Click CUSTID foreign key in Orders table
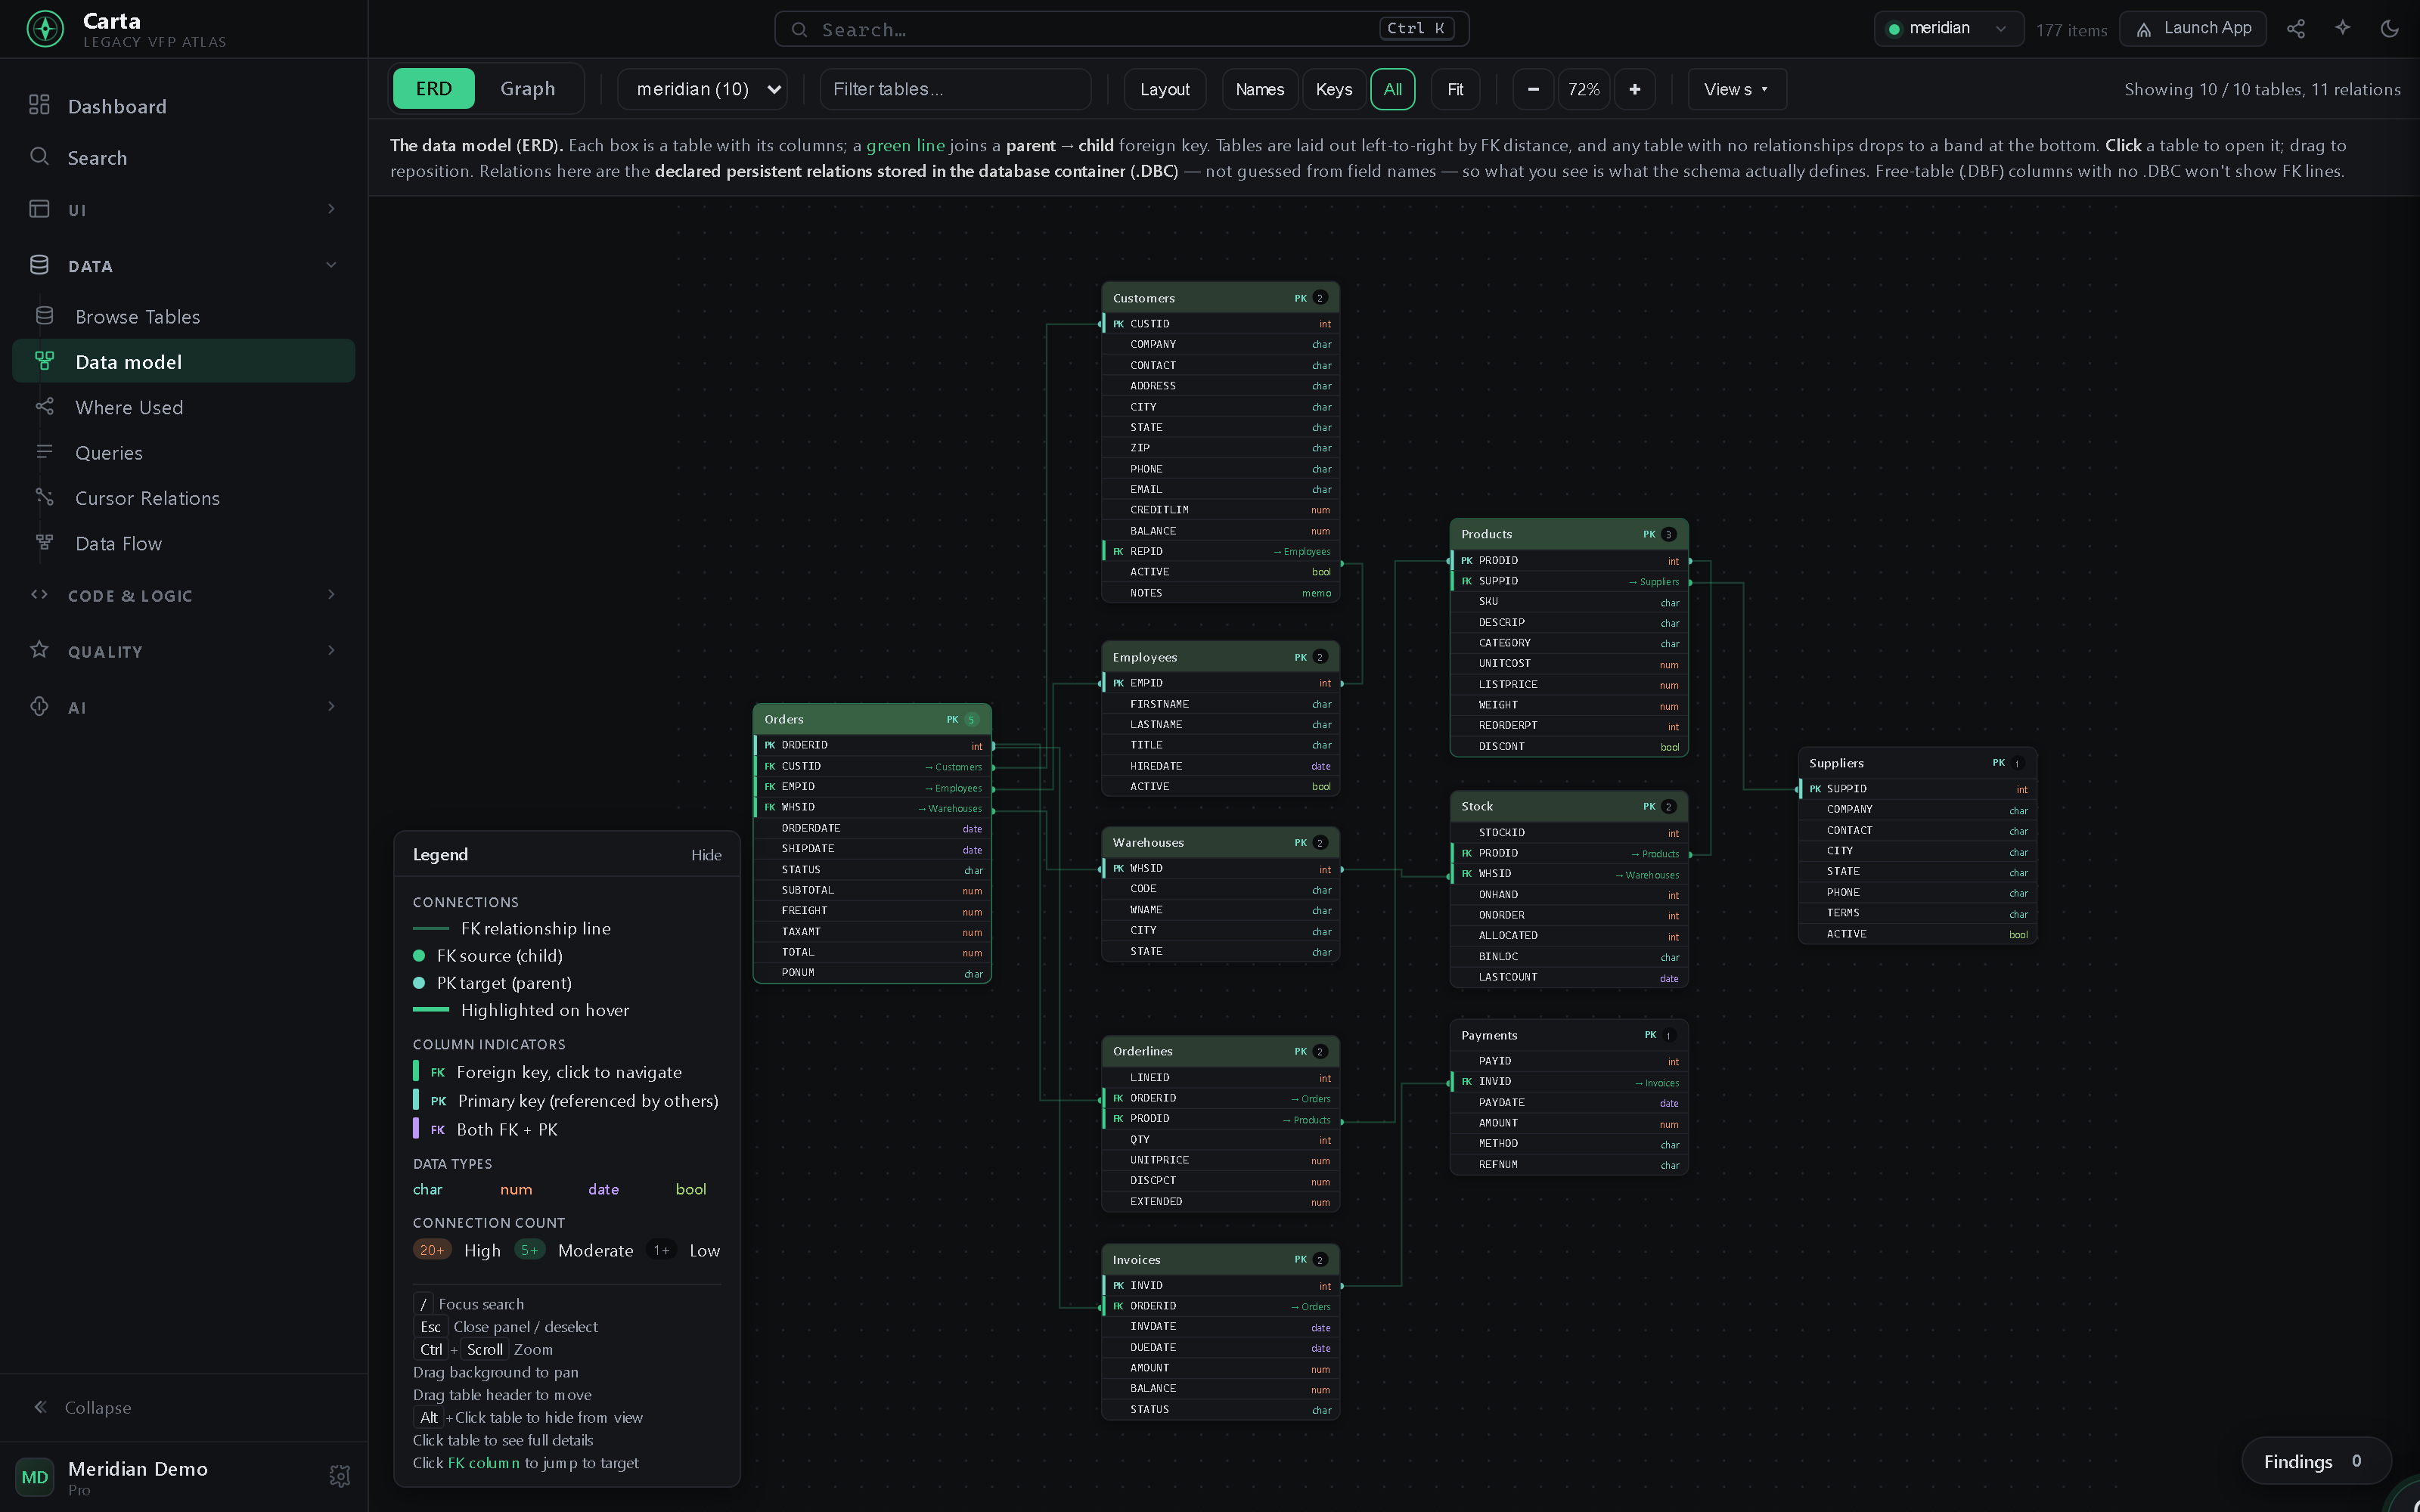2420x1512 pixels. [872, 766]
